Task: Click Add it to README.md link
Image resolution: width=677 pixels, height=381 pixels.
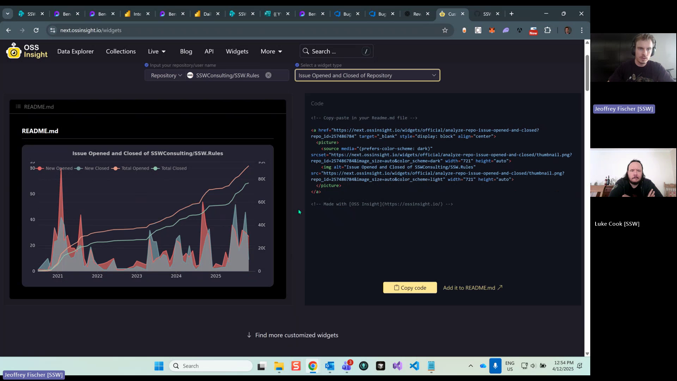Action: click(x=472, y=288)
